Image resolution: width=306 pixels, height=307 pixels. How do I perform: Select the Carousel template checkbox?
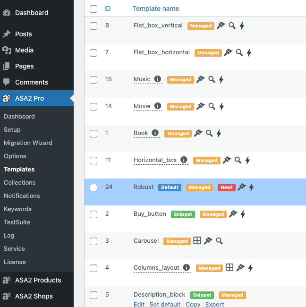[x=93, y=241]
